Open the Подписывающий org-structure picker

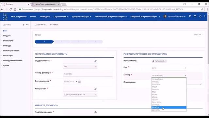(x=95, y=112)
